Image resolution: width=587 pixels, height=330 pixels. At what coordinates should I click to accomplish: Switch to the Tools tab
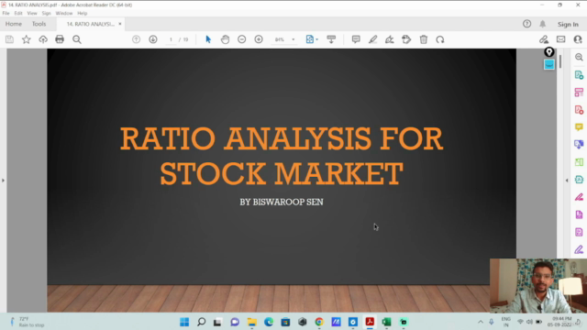point(39,24)
